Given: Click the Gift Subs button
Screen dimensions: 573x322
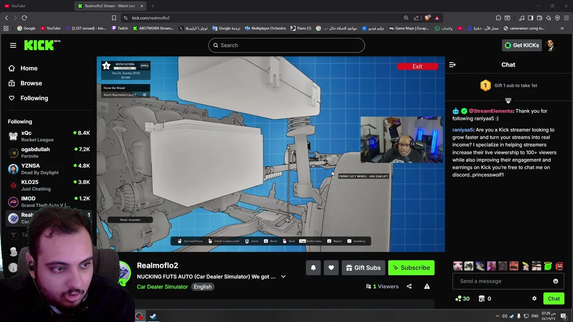Looking at the screenshot, I should (363, 267).
